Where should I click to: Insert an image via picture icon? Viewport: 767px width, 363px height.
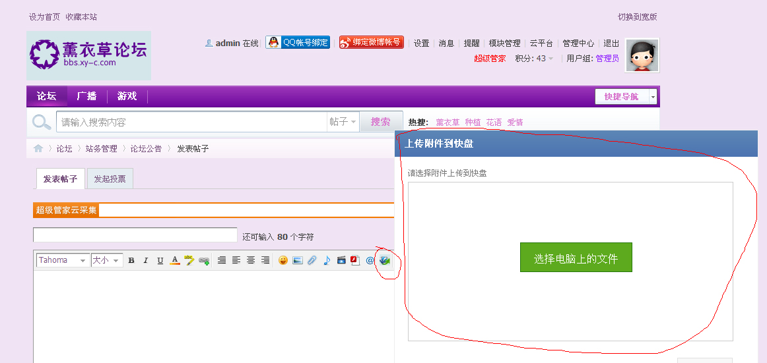pyautogui.click(x=298, y=260)
